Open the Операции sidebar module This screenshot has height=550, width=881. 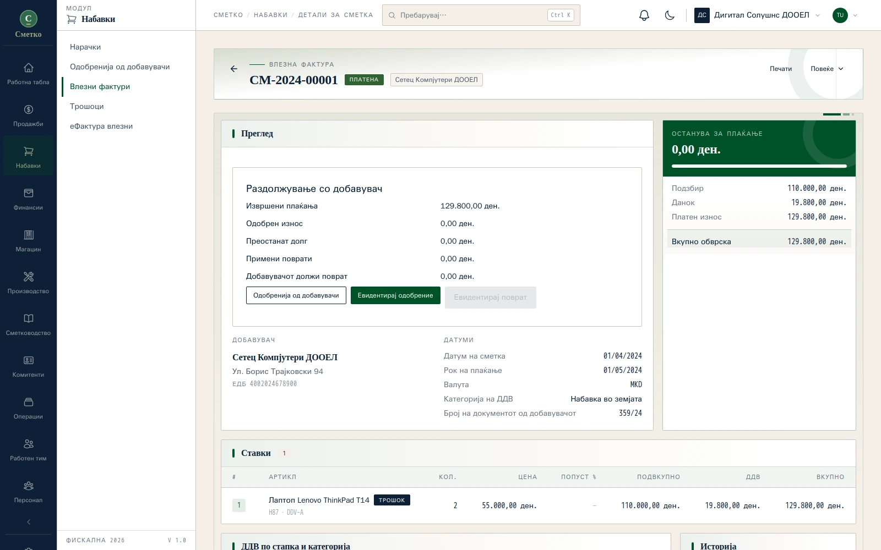[x=28, y=408]
